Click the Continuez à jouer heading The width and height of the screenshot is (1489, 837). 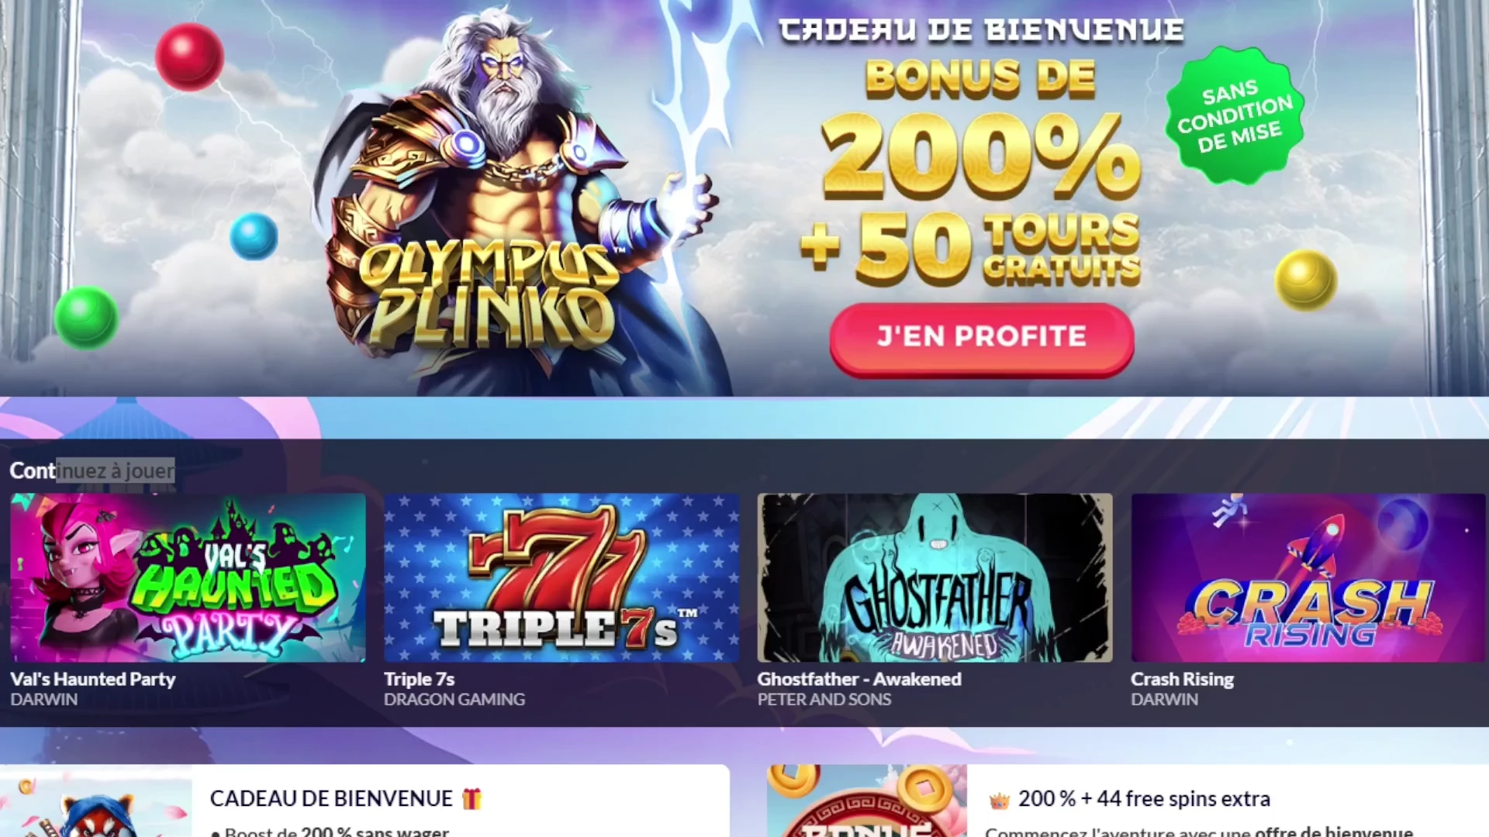tap(92, 470)
